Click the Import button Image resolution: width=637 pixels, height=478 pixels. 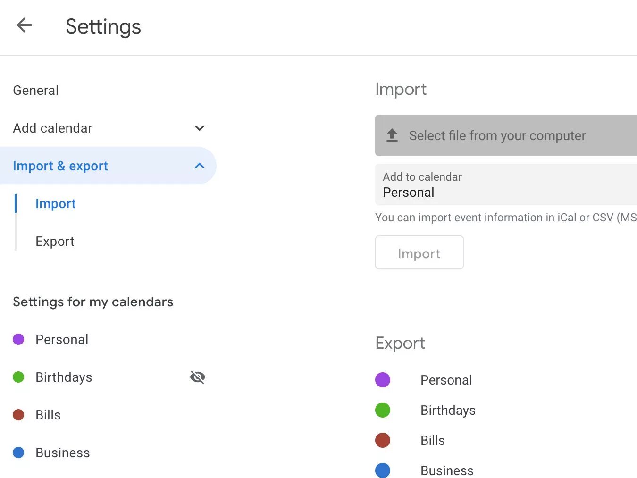[419, 252]
